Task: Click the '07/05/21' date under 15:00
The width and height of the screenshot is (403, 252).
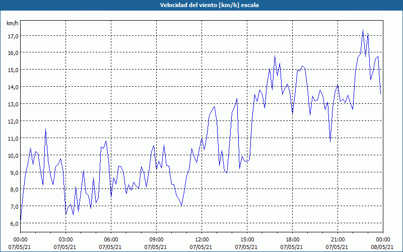Action: click(246, 247)
